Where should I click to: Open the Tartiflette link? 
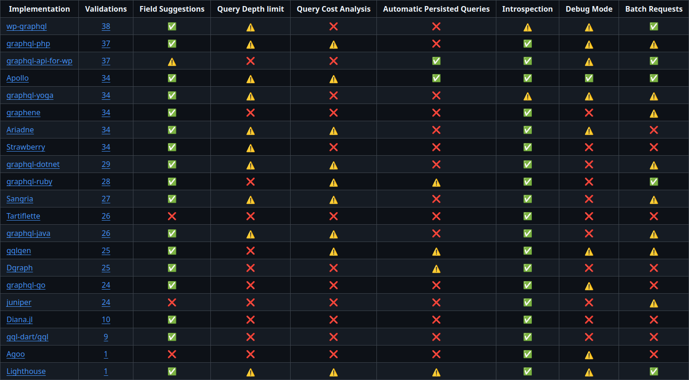23,216
